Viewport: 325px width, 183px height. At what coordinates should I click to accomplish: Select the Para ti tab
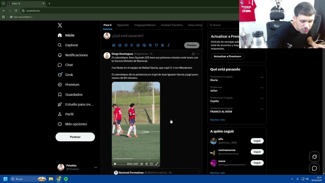pos(107,25)
